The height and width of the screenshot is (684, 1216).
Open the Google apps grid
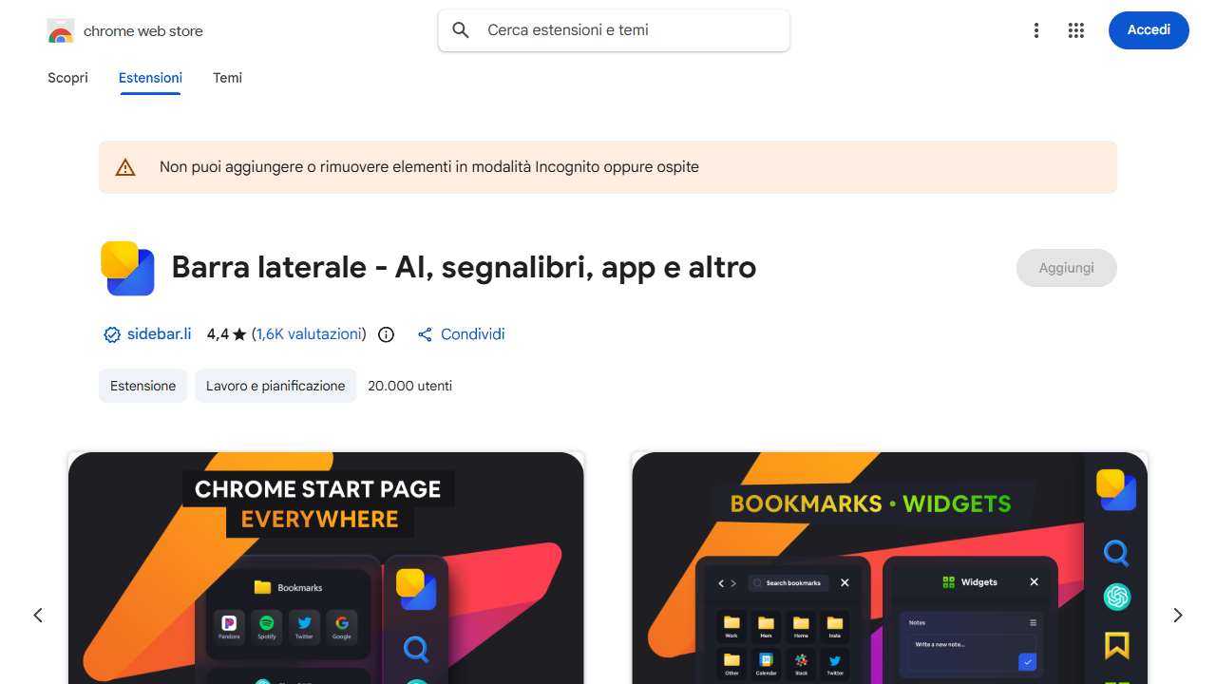1075,30
